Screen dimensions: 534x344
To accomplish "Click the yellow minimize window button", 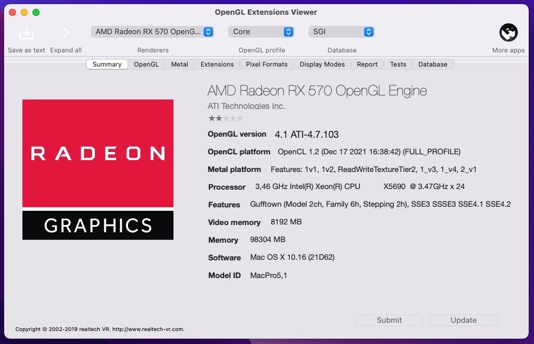I will 24,12.
